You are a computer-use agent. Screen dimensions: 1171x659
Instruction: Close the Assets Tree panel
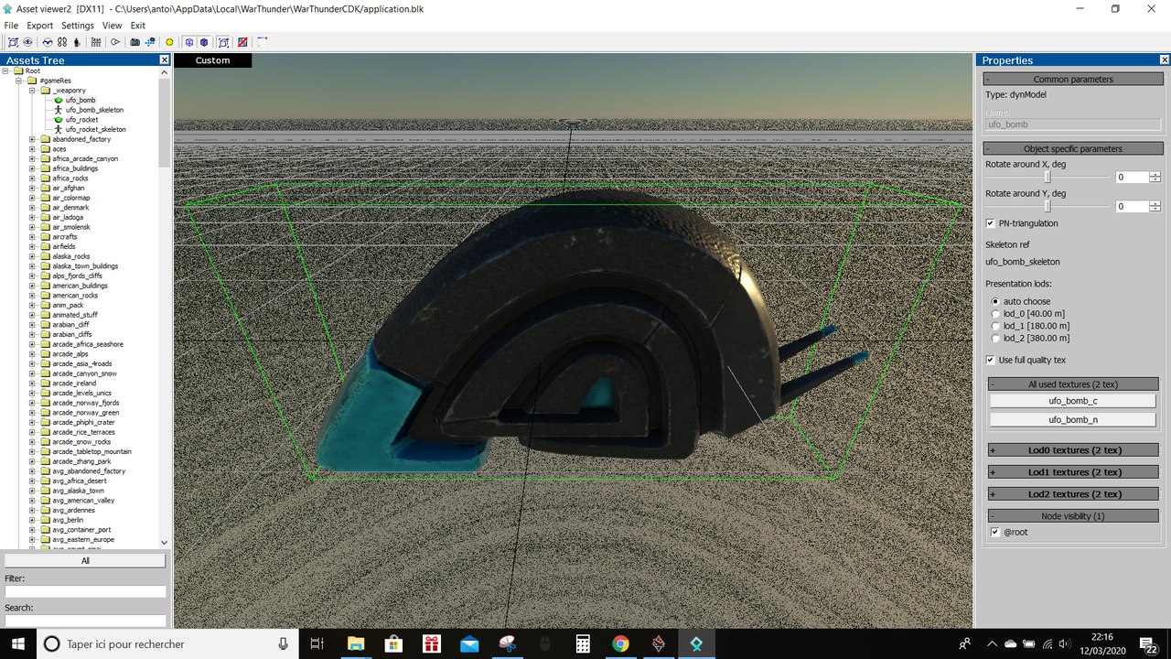click(x=164, y=59)
